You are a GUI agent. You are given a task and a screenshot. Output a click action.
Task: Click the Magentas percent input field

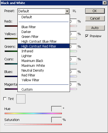point(73,84)
